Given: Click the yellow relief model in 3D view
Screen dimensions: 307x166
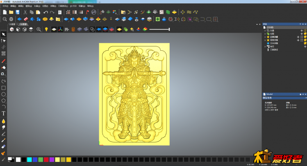Looking at the screenshot, I should click(134, 94).
